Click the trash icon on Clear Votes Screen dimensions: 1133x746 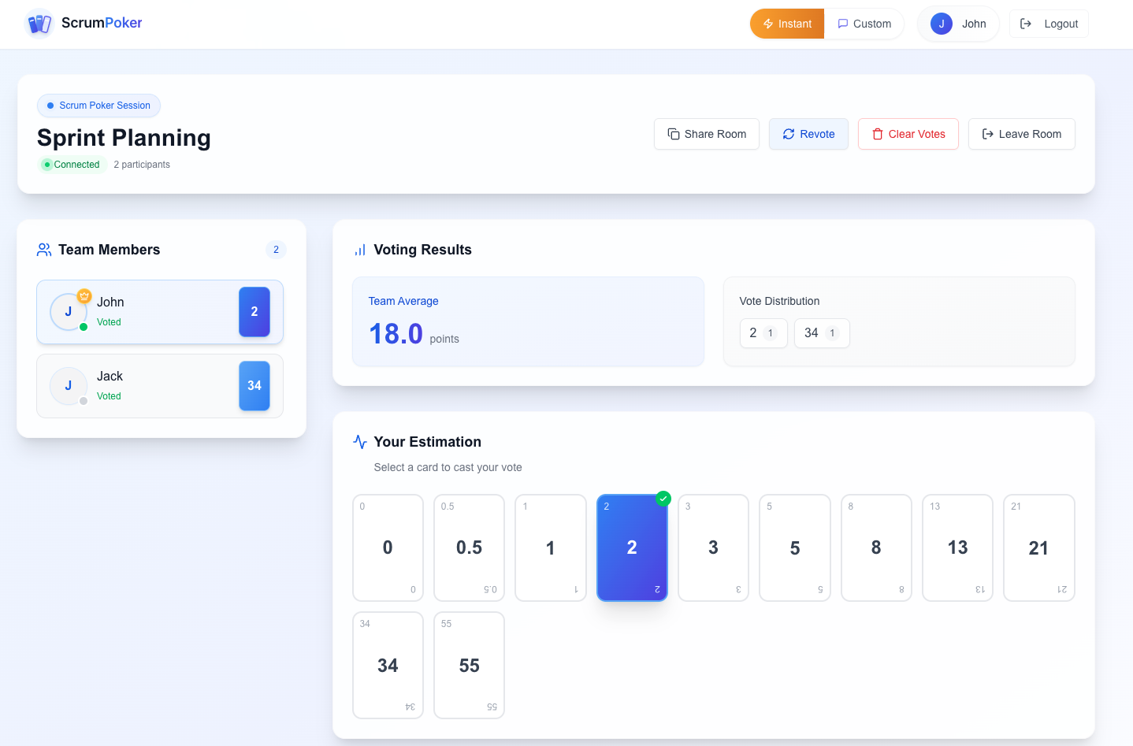pyautogui.click(x=877, y=134)
